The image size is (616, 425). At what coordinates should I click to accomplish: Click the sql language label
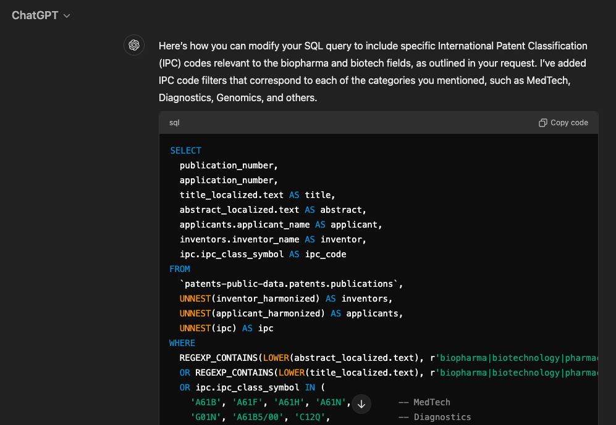point(174,123)
